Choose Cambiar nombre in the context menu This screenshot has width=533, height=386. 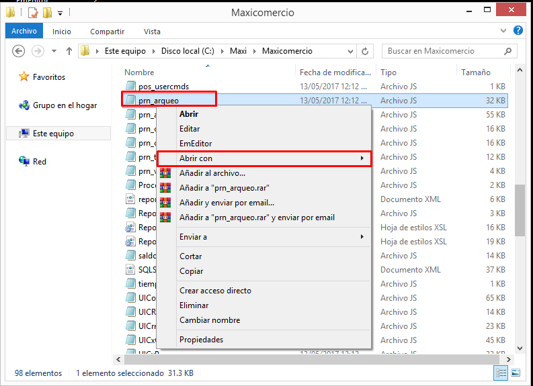[x=210, y=320]
